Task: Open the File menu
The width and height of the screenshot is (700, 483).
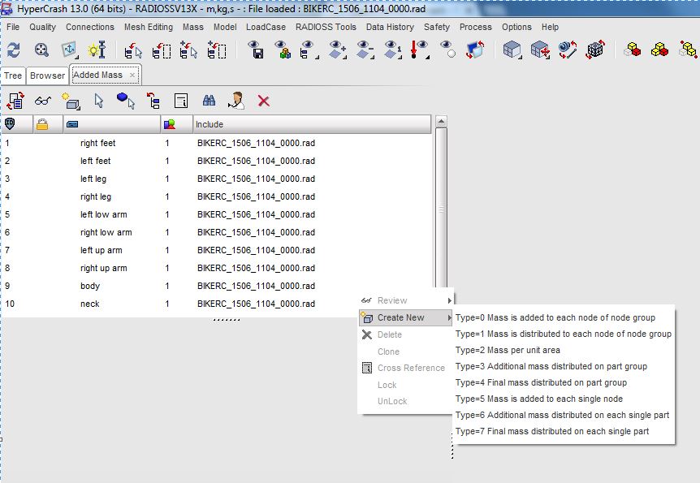Action: 13,27
